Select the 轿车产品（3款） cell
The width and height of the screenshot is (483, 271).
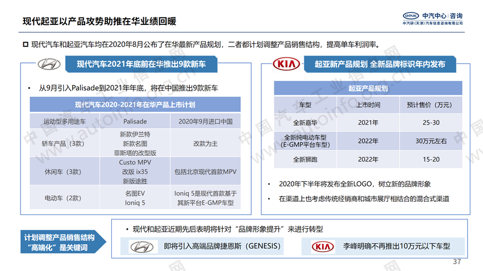pos(65,143)
